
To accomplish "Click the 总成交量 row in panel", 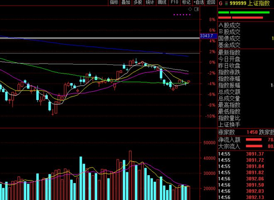I will (229, 98).
